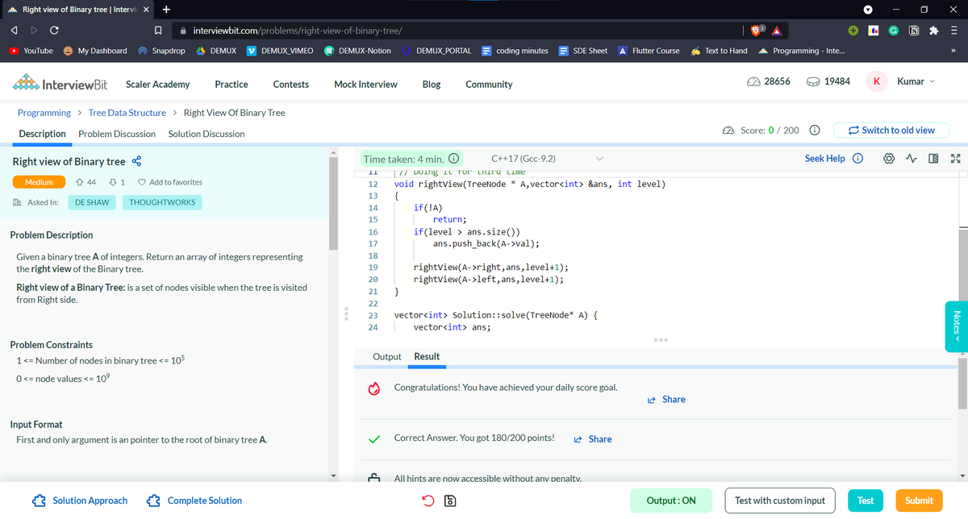Click the K profile avatar
Viewport: 968px width, 519px height.
pos(877,81)
